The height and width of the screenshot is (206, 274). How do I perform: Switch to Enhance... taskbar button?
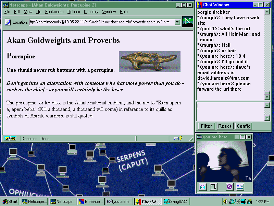pyautogui.click(x=91, y=202)
